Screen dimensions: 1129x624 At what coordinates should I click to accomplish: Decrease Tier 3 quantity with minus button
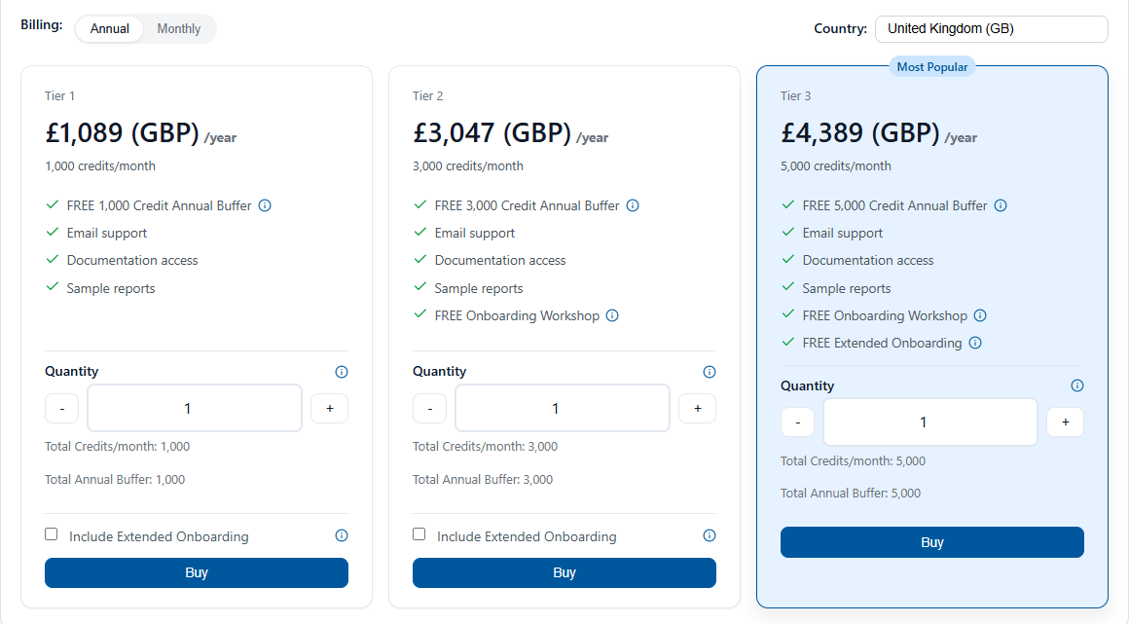[x=798, y=422]
